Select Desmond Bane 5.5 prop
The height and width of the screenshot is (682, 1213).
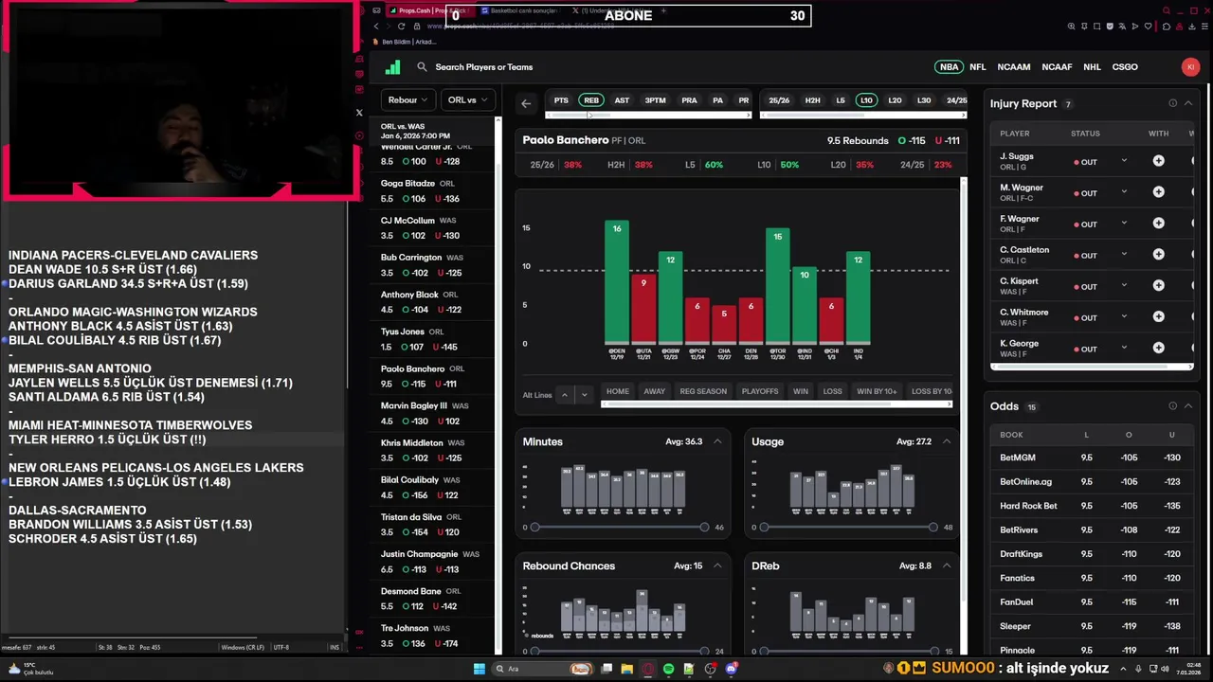coord(433,599)
